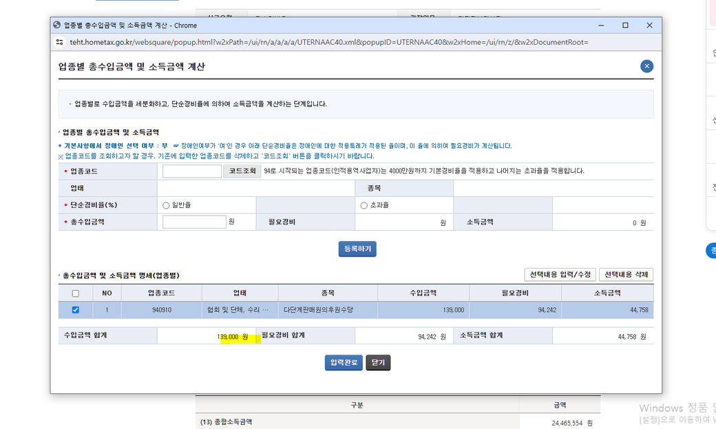Toggle the select-all checkbox in table header

tap(76, 293)
